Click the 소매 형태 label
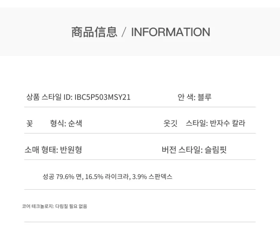The image size is (280, 231). point(41,150)
